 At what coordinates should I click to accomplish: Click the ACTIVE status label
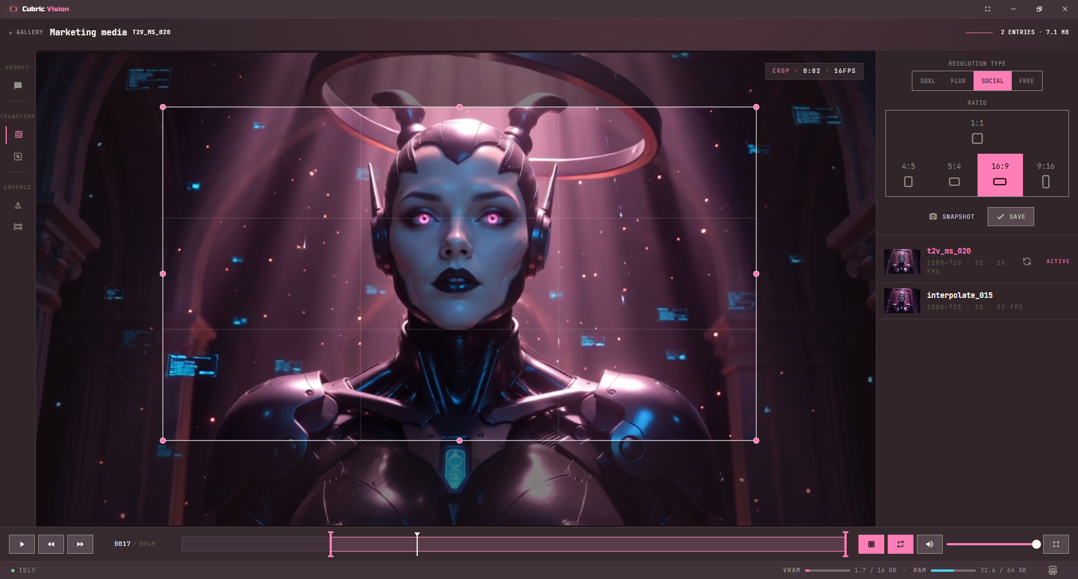[x=1058, y=261]
